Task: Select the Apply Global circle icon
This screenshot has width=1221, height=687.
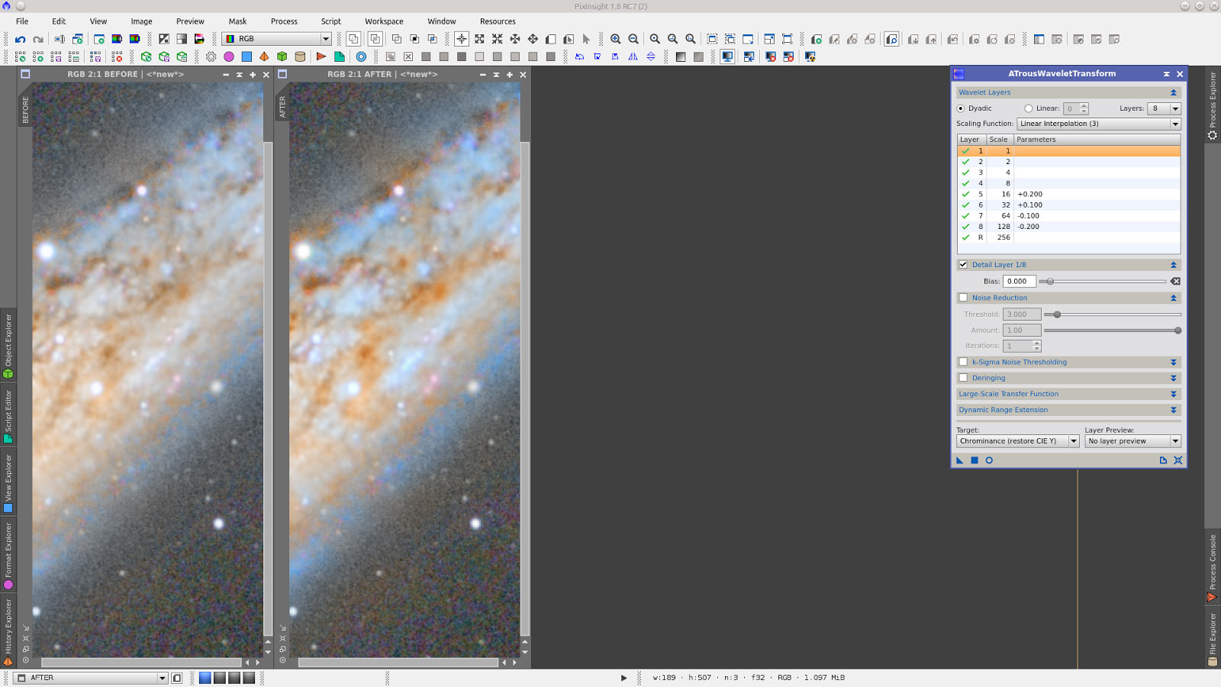Action: 989,460
